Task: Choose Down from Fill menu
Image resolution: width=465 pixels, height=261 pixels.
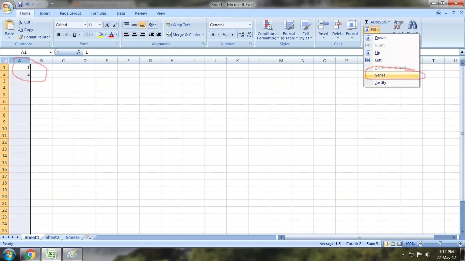Action: [391, 38]
